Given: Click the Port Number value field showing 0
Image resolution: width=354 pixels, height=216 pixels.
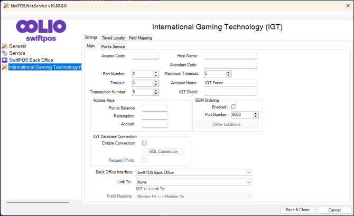Looking at the screenshot, I should point(143,74).
